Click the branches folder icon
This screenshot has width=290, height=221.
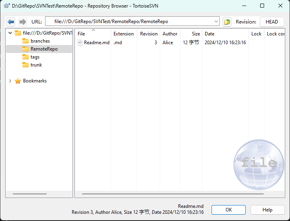tap(25, 41)
